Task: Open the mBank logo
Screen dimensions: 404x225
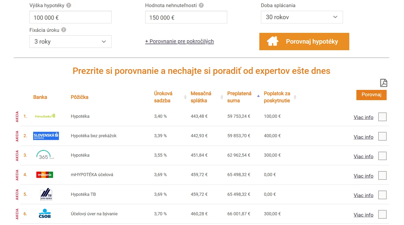Action: 45,175
